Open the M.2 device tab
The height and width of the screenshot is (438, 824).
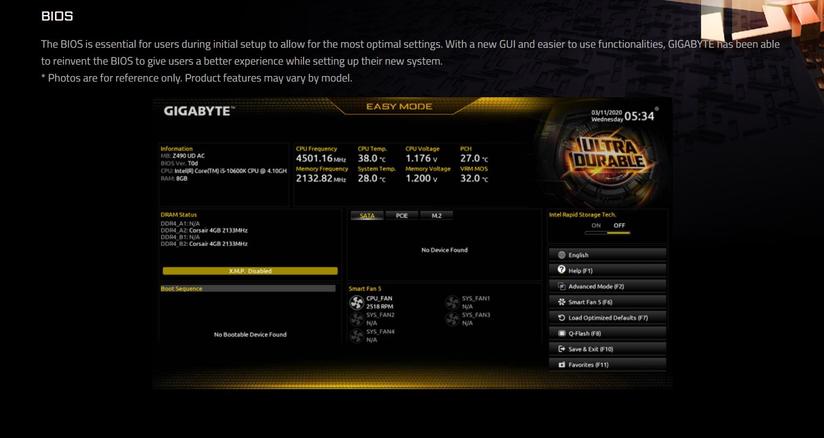coord(436,215)
